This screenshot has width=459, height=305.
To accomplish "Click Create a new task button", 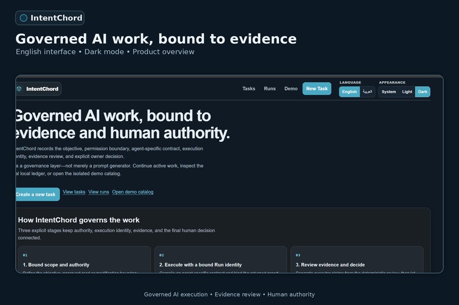I will tap(38, 194).
